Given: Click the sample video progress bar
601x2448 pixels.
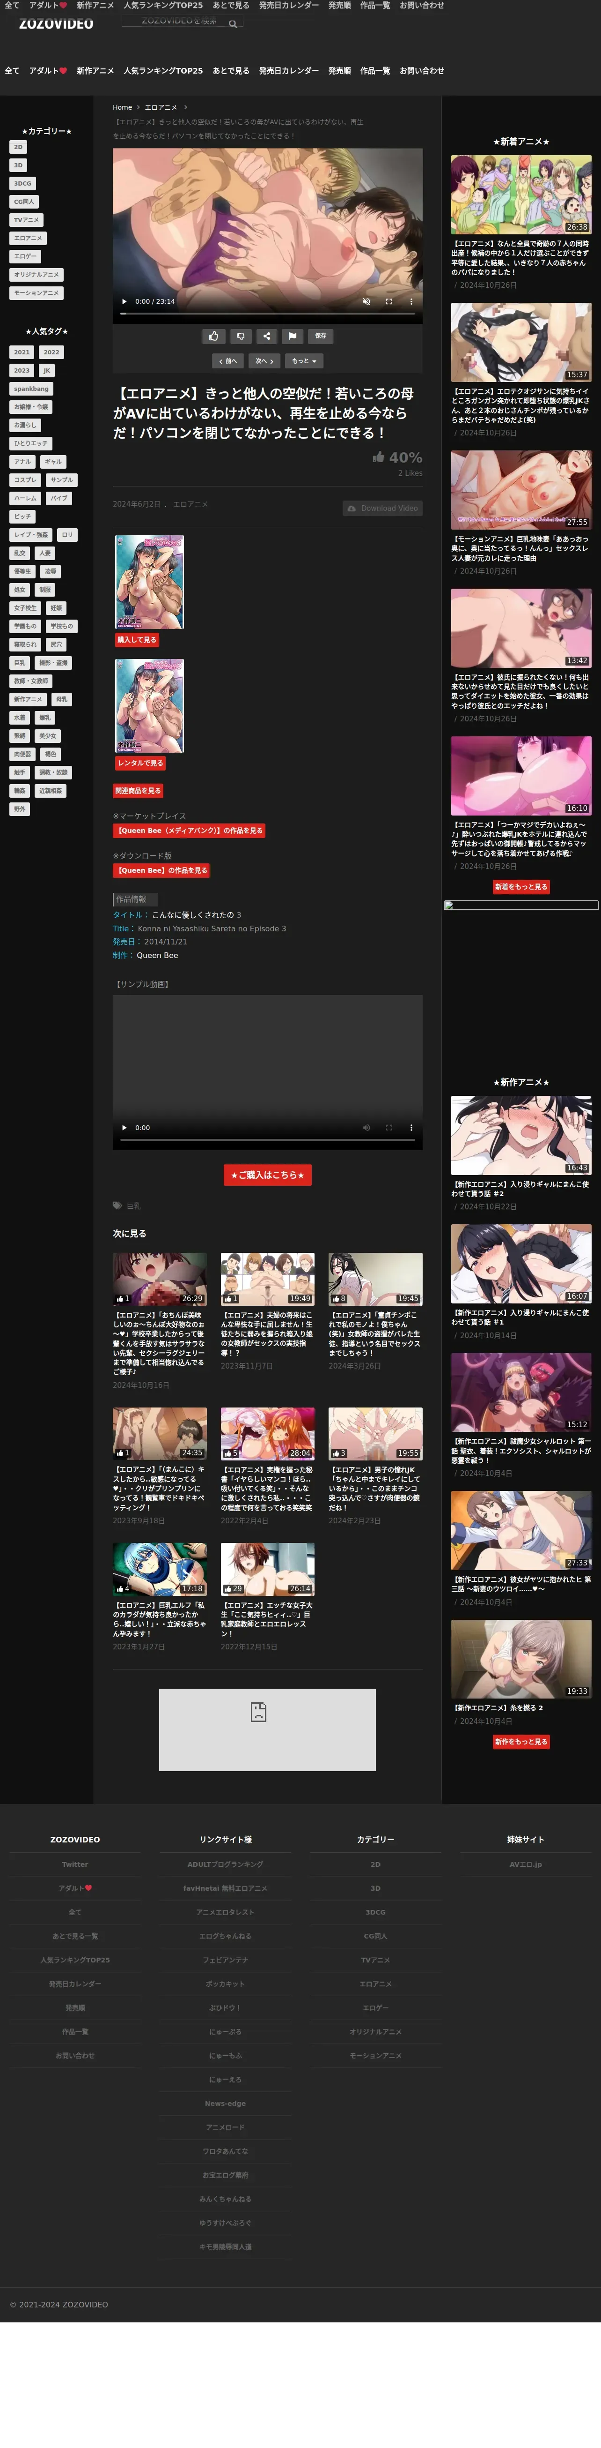Looking at the screenshot, I should [267, 1139].
